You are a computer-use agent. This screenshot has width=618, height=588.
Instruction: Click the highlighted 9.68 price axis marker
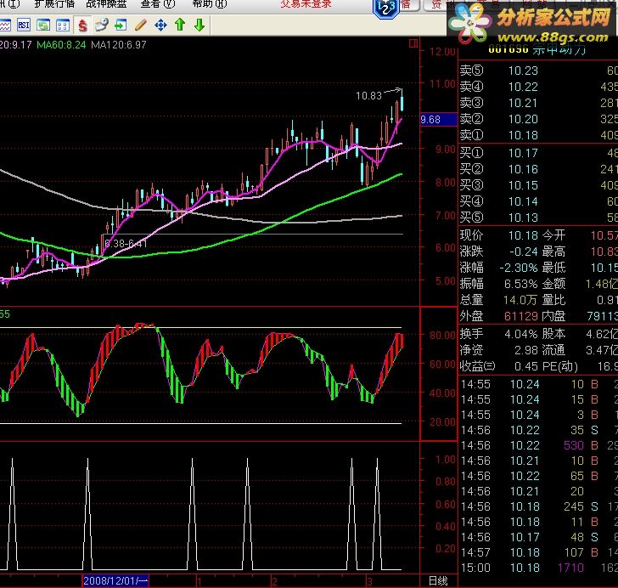439,120
